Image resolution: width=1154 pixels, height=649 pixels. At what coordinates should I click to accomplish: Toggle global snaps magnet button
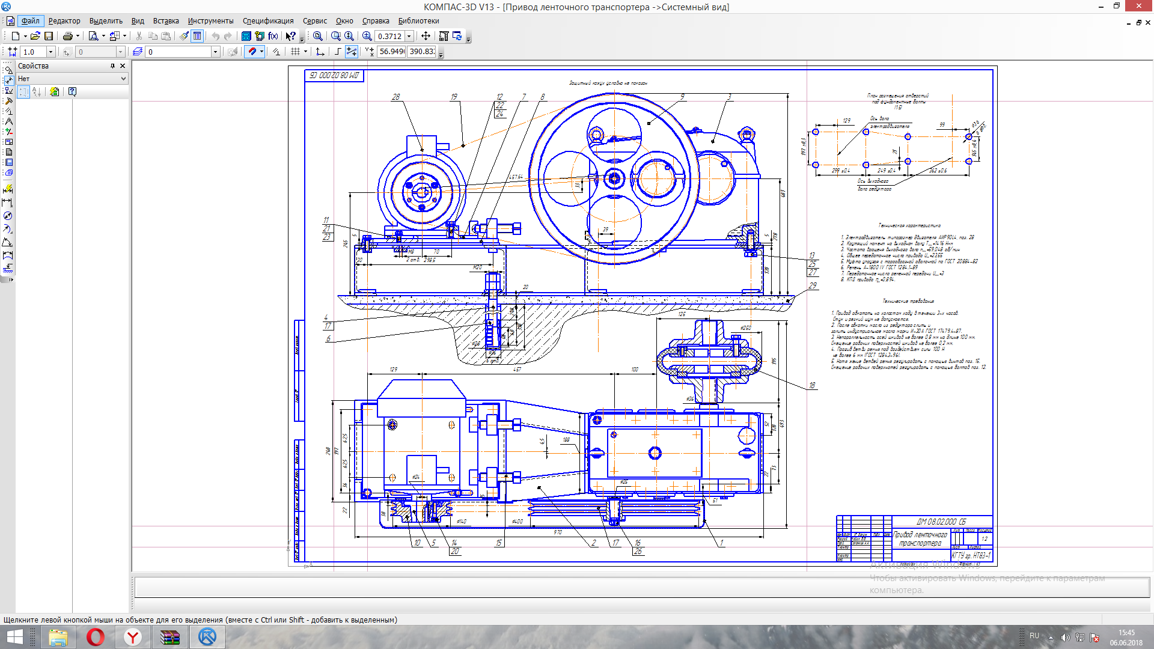[x=252, y=52]
